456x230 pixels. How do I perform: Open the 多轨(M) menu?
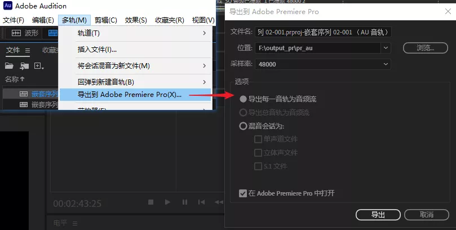74,20
